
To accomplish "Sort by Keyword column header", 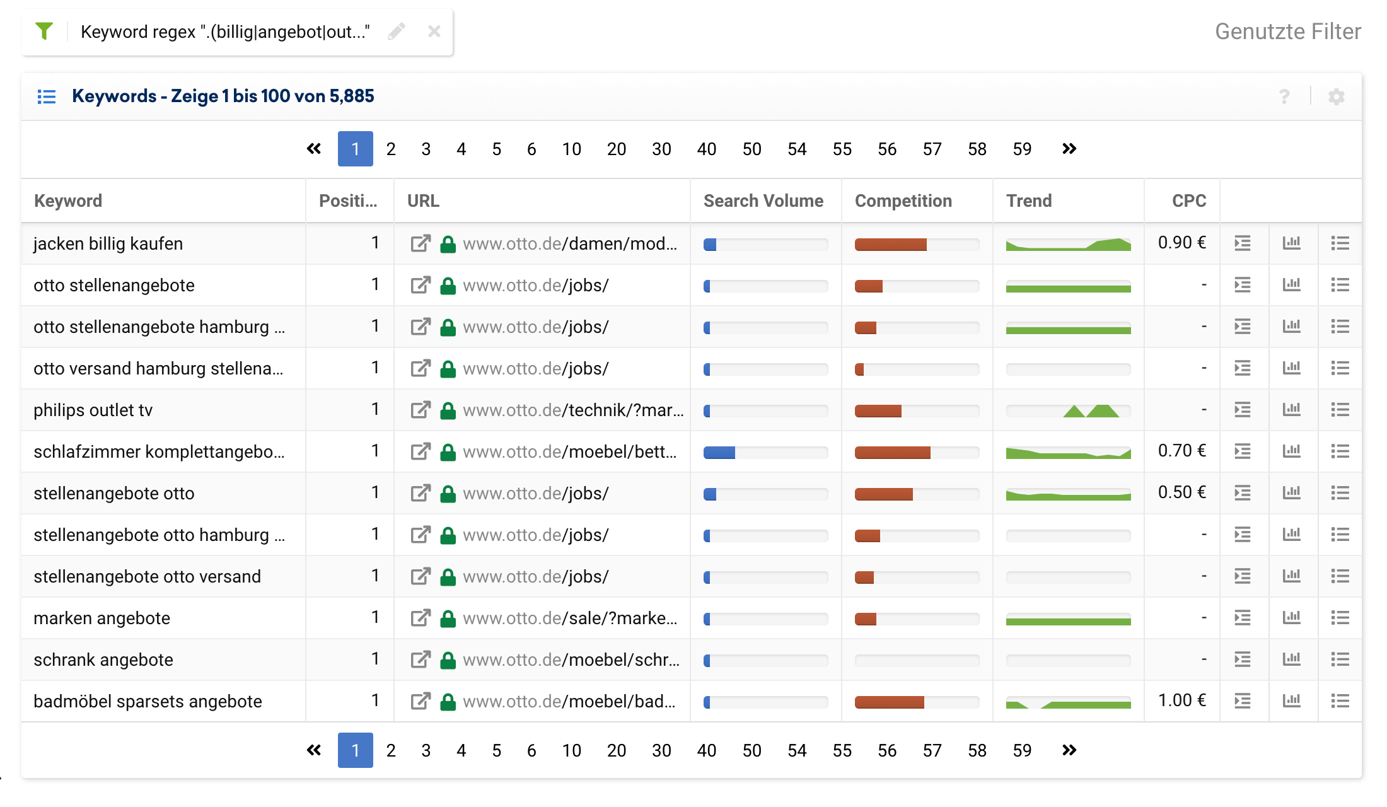I will 68,200.
